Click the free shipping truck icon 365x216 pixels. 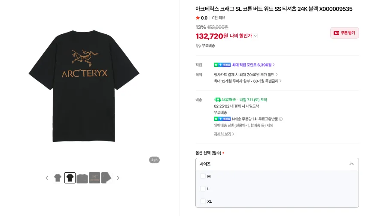click(198, 46)
